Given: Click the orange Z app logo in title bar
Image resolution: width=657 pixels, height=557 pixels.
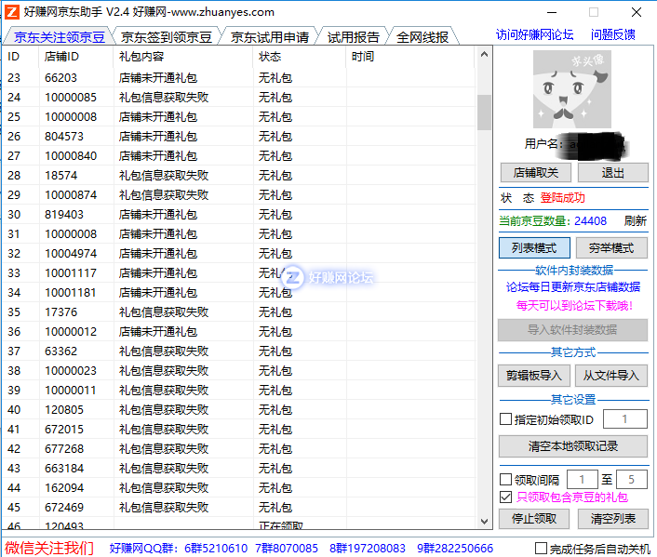Looking at the screenshot, I should coord(12,12).
